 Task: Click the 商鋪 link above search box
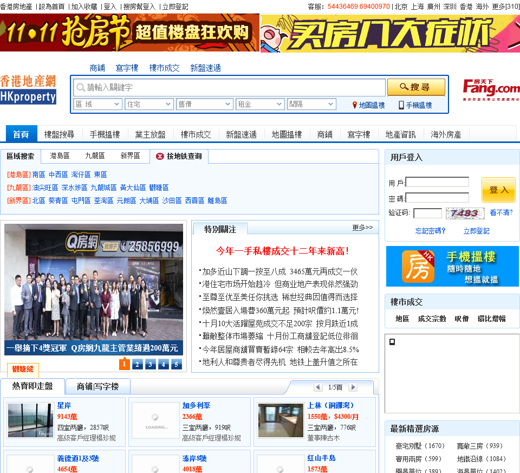tap(97, 68)
